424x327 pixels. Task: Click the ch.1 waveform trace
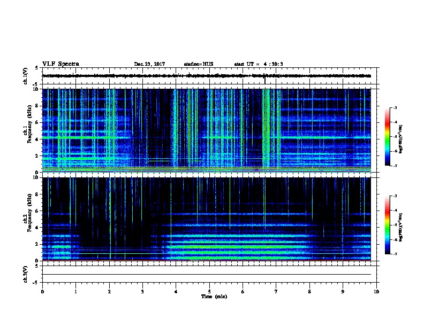tap(207, 76)
